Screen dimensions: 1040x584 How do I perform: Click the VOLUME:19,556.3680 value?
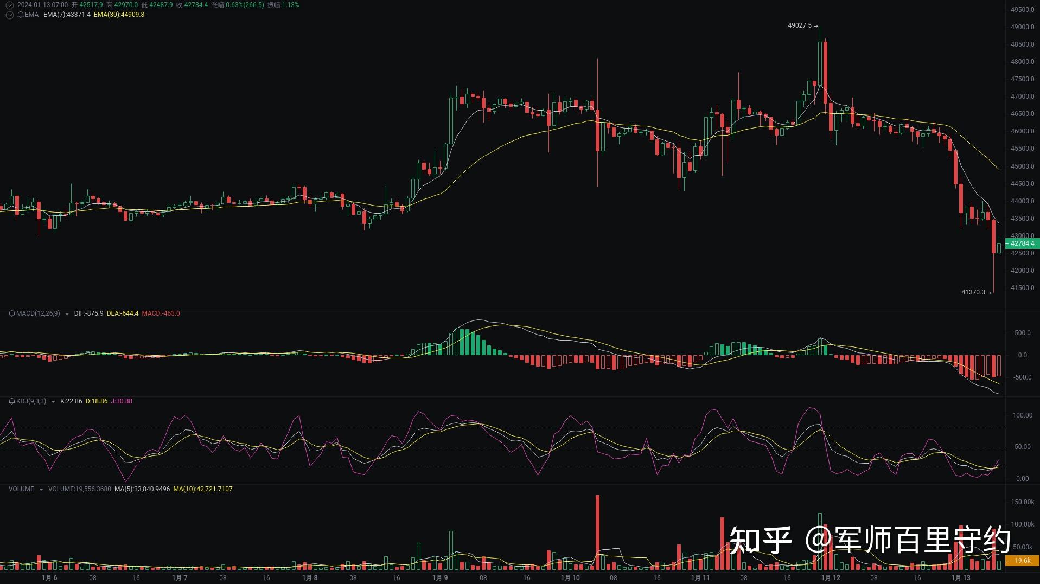coord(80,489)
